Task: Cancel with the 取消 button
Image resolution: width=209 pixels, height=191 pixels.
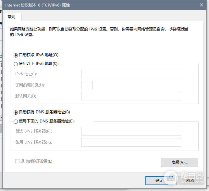Action: coord(190,181)
